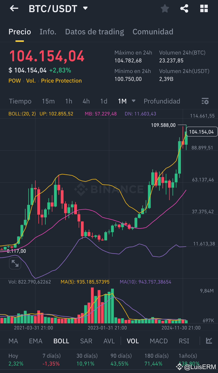This screenshot has height=373, width=218.
Task: Tap the tallest red volume bar
Action: (92, 305)
